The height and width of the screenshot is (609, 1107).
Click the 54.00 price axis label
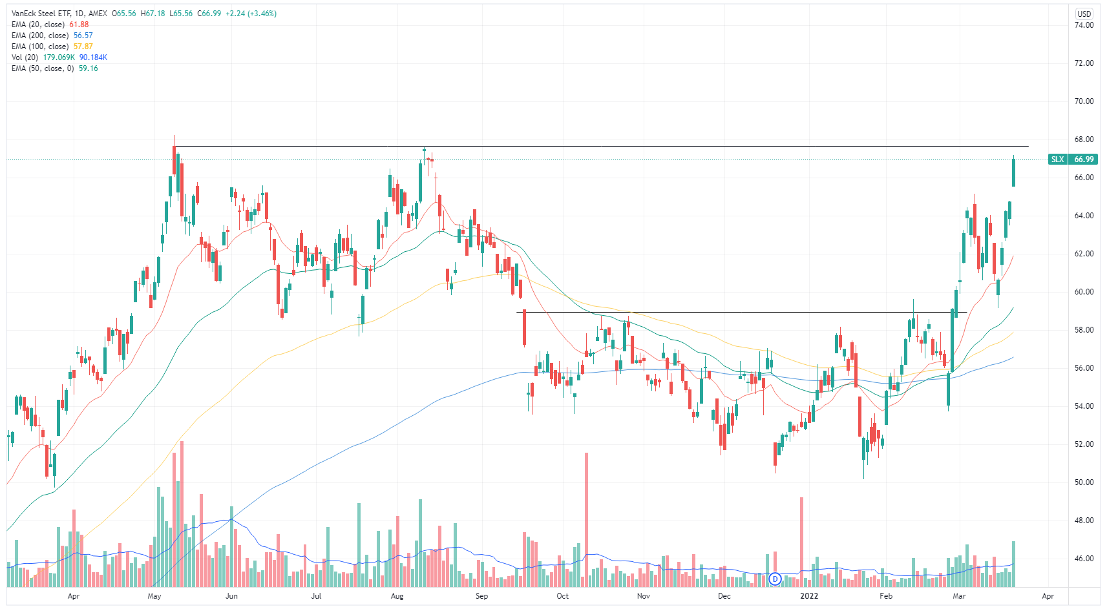(1084, 406)
